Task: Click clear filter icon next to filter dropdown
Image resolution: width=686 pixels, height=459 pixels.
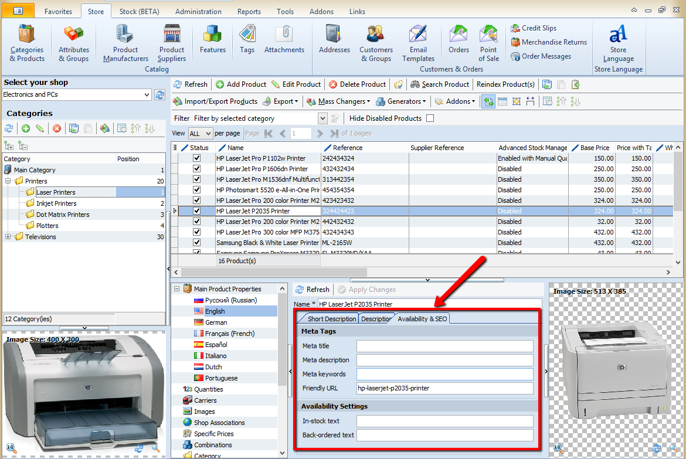Action: [335, 118]
